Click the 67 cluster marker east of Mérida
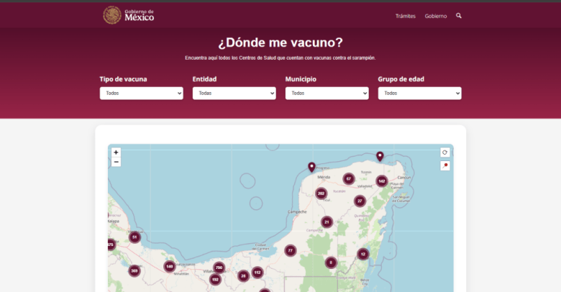Image resolution: width=561 pixels, height=292 pixels. (x=349, y=179)
